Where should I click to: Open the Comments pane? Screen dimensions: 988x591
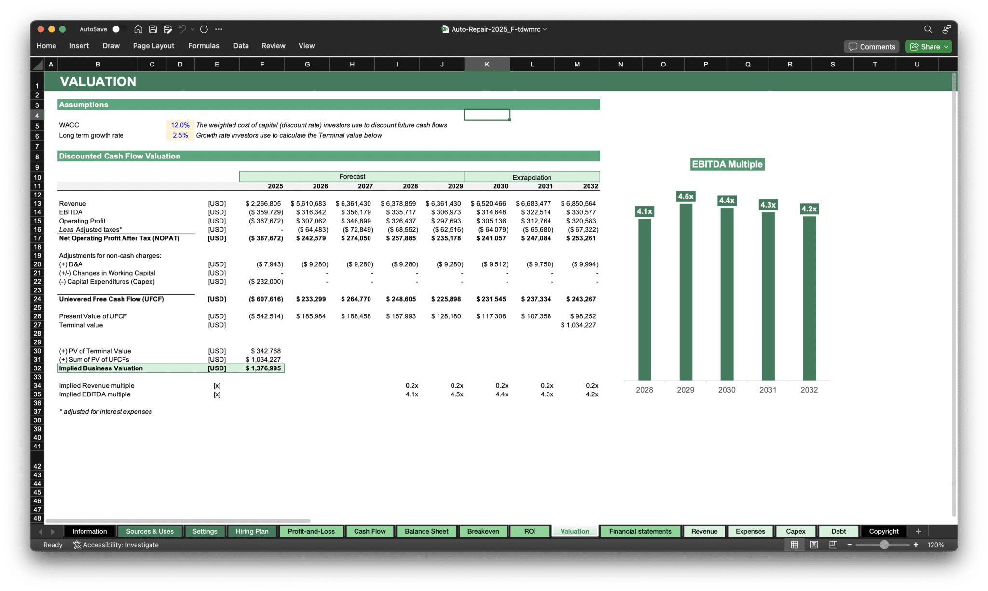[x=872, y=47]
